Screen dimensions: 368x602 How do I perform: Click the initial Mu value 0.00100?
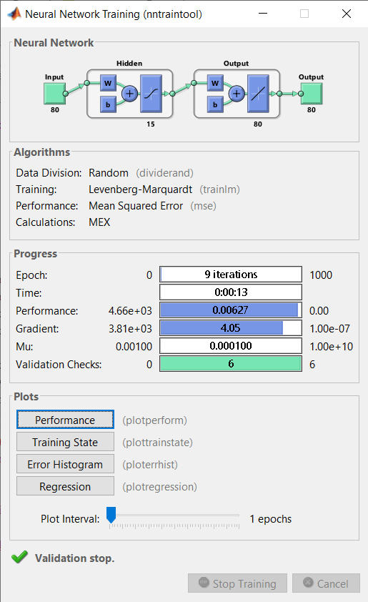coord(134,346)
